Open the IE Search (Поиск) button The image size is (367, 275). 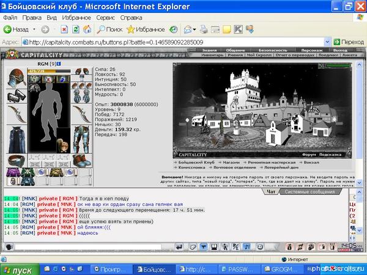109,29
